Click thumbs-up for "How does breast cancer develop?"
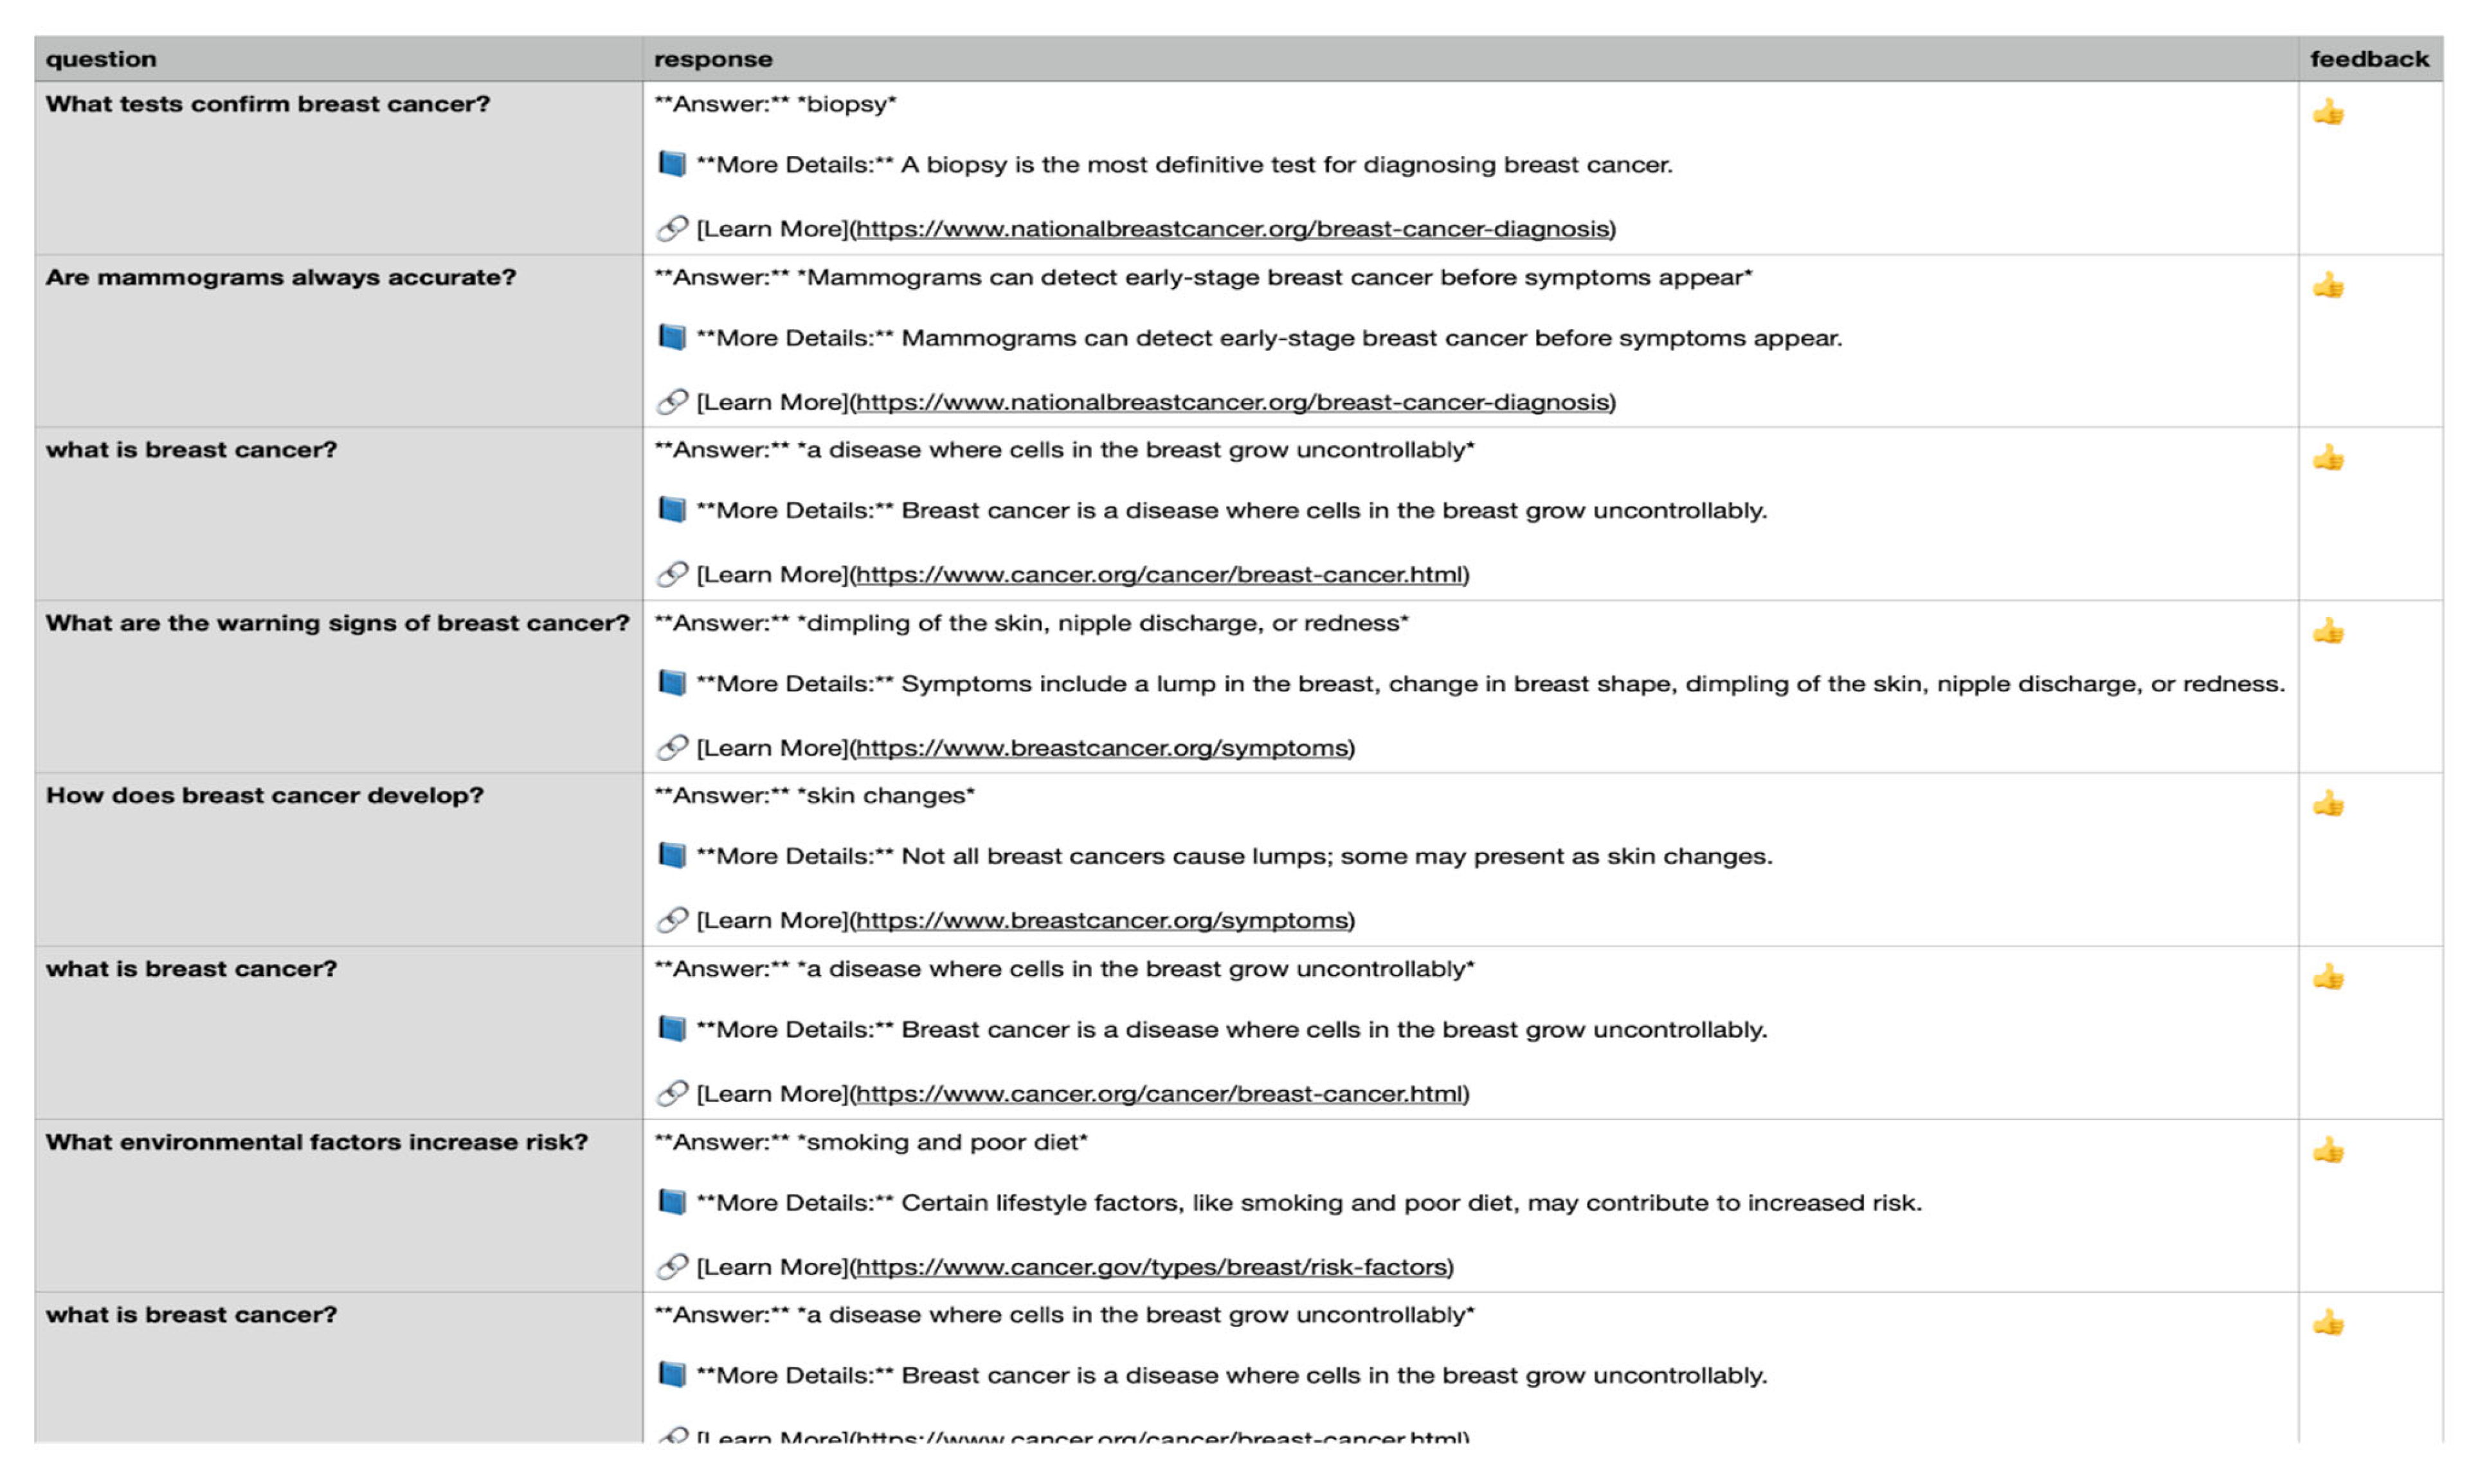This screenshot has height=1484, width=2478. [x=2327, y=804]
